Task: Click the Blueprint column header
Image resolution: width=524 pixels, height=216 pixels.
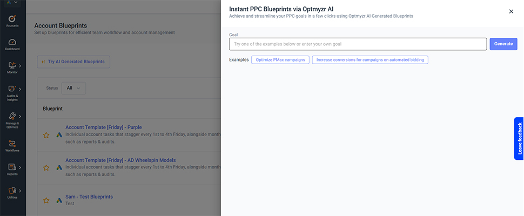Action: (x=52, y=109)
